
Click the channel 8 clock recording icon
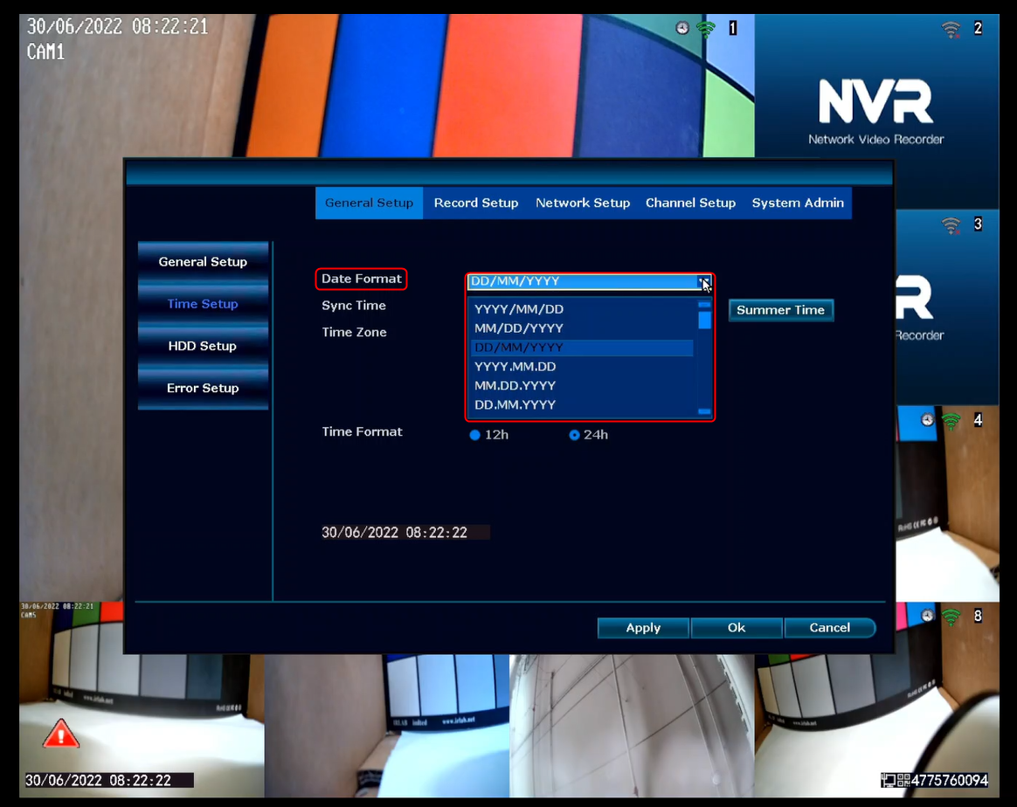pos(928,615)
